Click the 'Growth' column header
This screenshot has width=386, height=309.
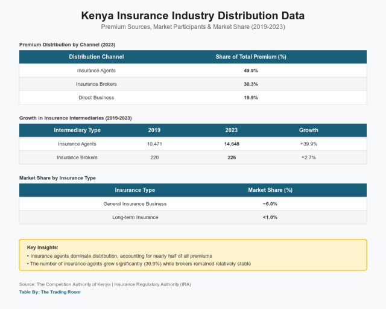308,130
